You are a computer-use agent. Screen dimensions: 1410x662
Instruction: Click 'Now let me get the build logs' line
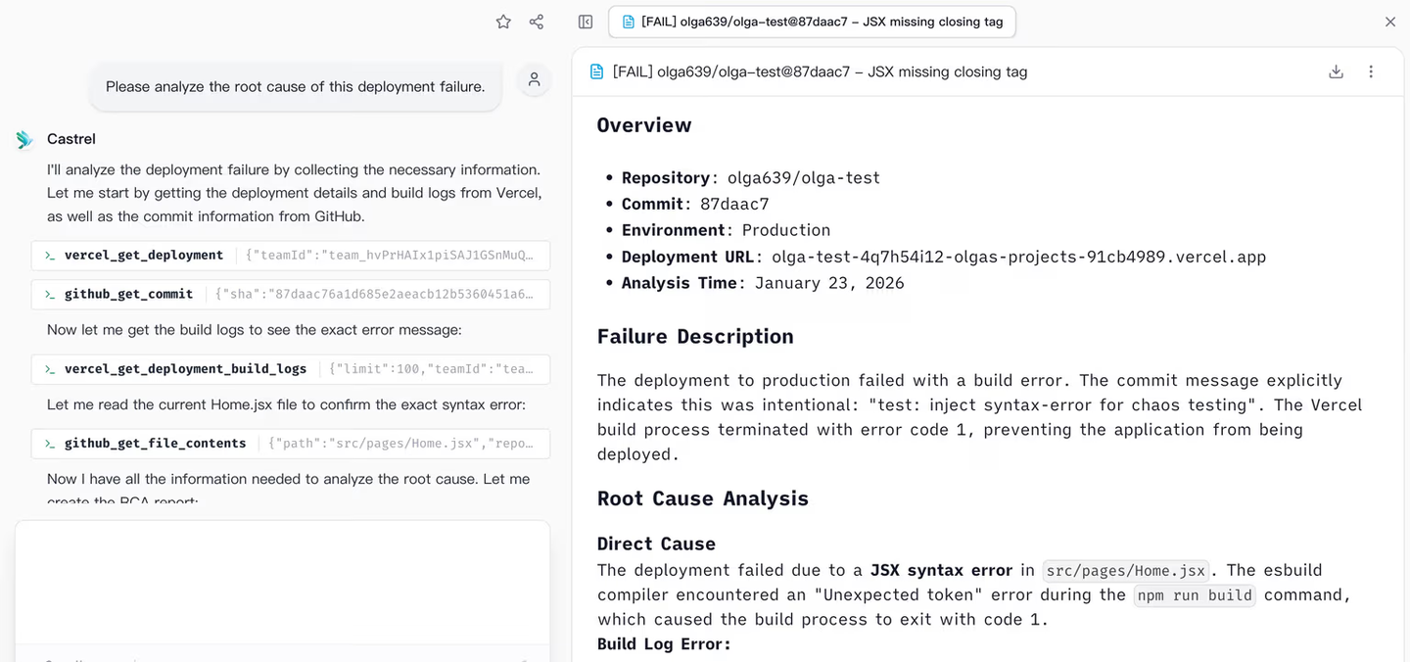(254, 330)
